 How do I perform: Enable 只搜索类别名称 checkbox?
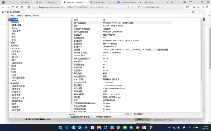coord(93,117)
